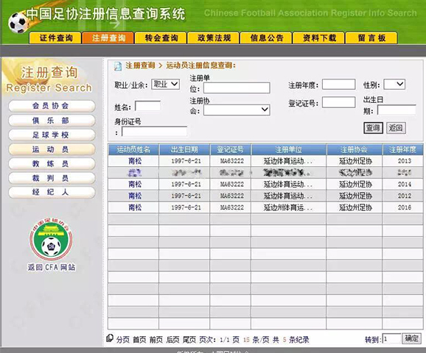The height and width of the screenshot is (353, 426).
Task: Choose 裁判员 in the sidebar
Action: click(52, 178)
